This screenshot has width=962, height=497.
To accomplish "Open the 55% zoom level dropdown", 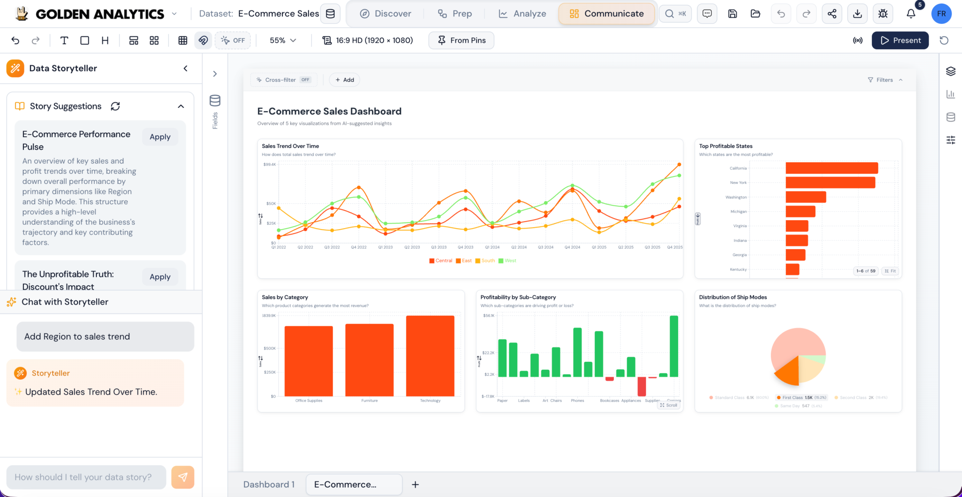I will pos(282,40).
